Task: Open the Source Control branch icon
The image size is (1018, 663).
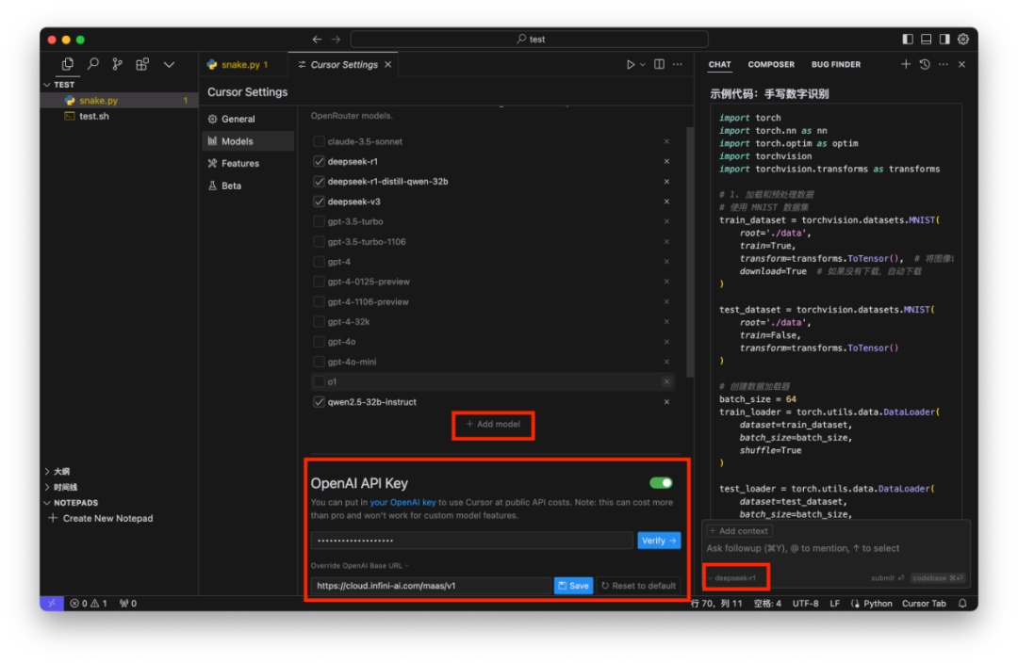Action: tap(117, 64)
